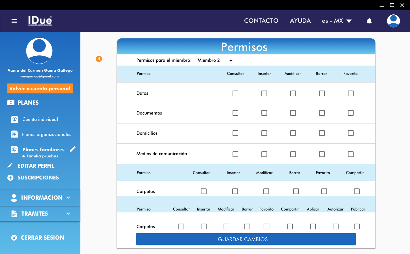Open the hamburger menu icon
The height and width of the screenshot is (254, 410).
[14, 21]
